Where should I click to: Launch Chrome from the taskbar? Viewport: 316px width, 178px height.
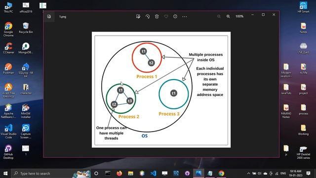tap(221, 174)
